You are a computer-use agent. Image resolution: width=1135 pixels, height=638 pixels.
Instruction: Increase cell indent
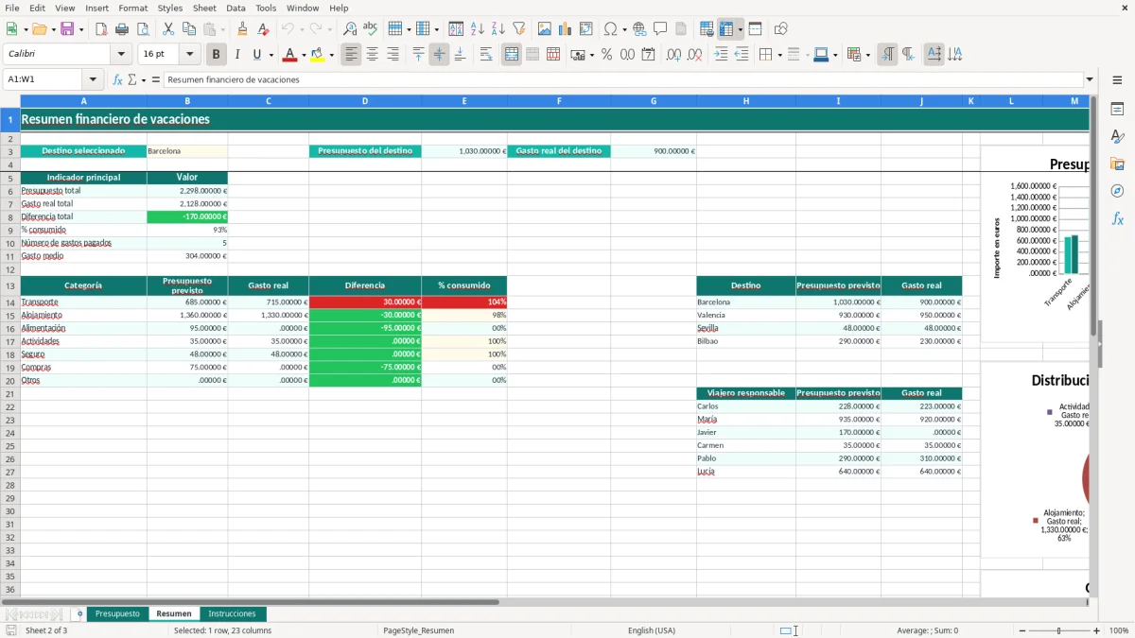[x=721, y=55]
